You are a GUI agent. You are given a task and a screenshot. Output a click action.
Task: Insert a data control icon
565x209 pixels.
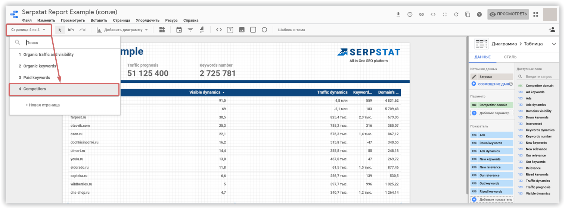202,30
